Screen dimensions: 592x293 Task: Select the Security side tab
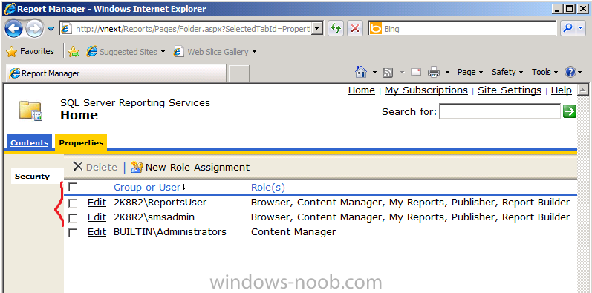pos(33,176)
